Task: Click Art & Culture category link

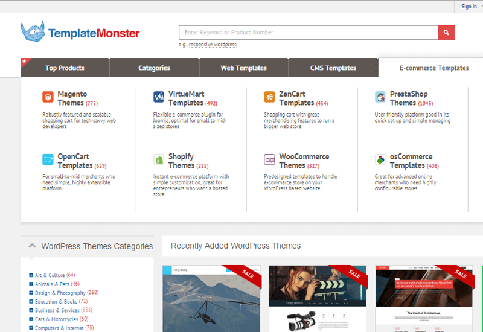Action: [50, 275]
